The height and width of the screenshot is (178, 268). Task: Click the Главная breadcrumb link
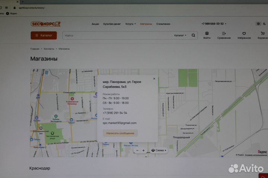pos(35,49)
